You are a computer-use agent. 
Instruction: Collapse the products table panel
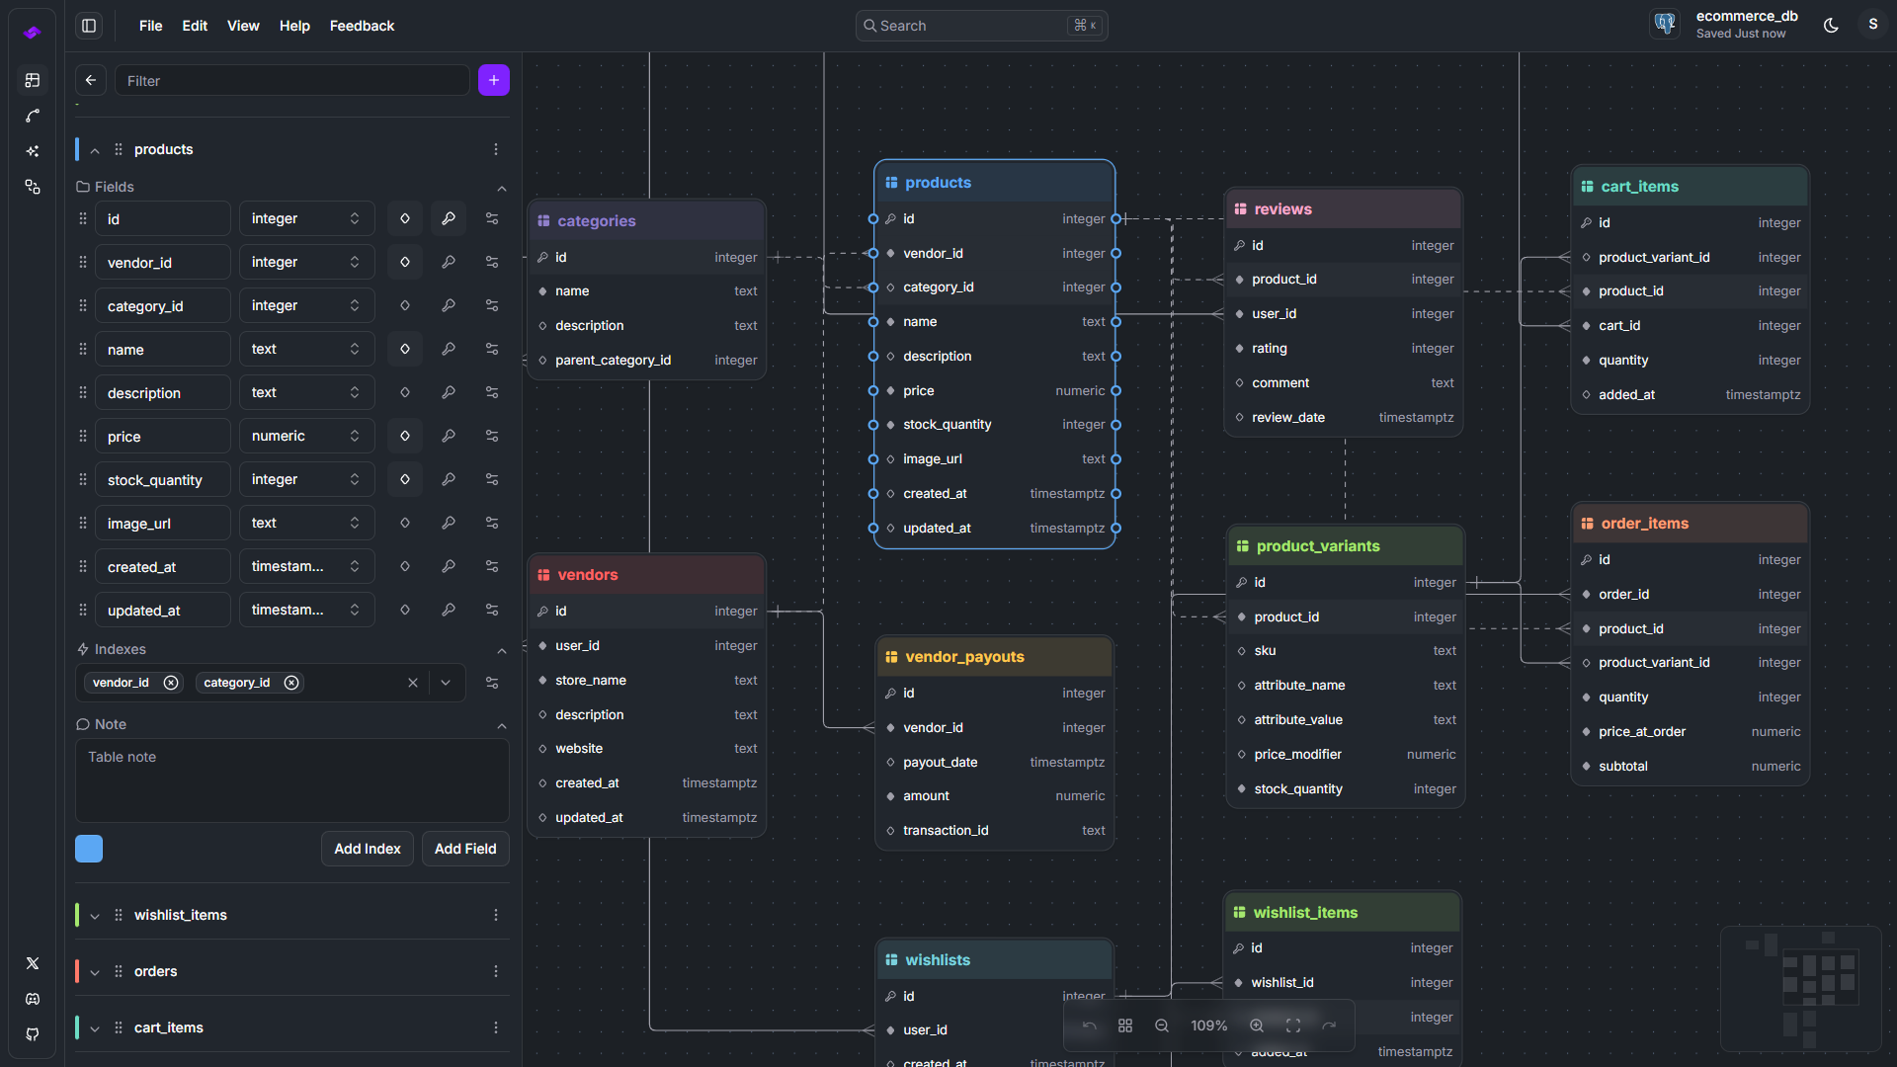coord(94,150)
